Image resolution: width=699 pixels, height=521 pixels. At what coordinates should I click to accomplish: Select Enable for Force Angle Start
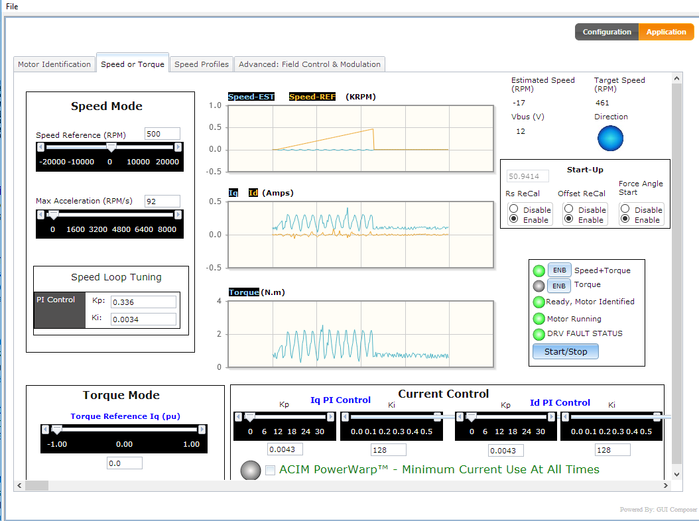pos(625,219)
